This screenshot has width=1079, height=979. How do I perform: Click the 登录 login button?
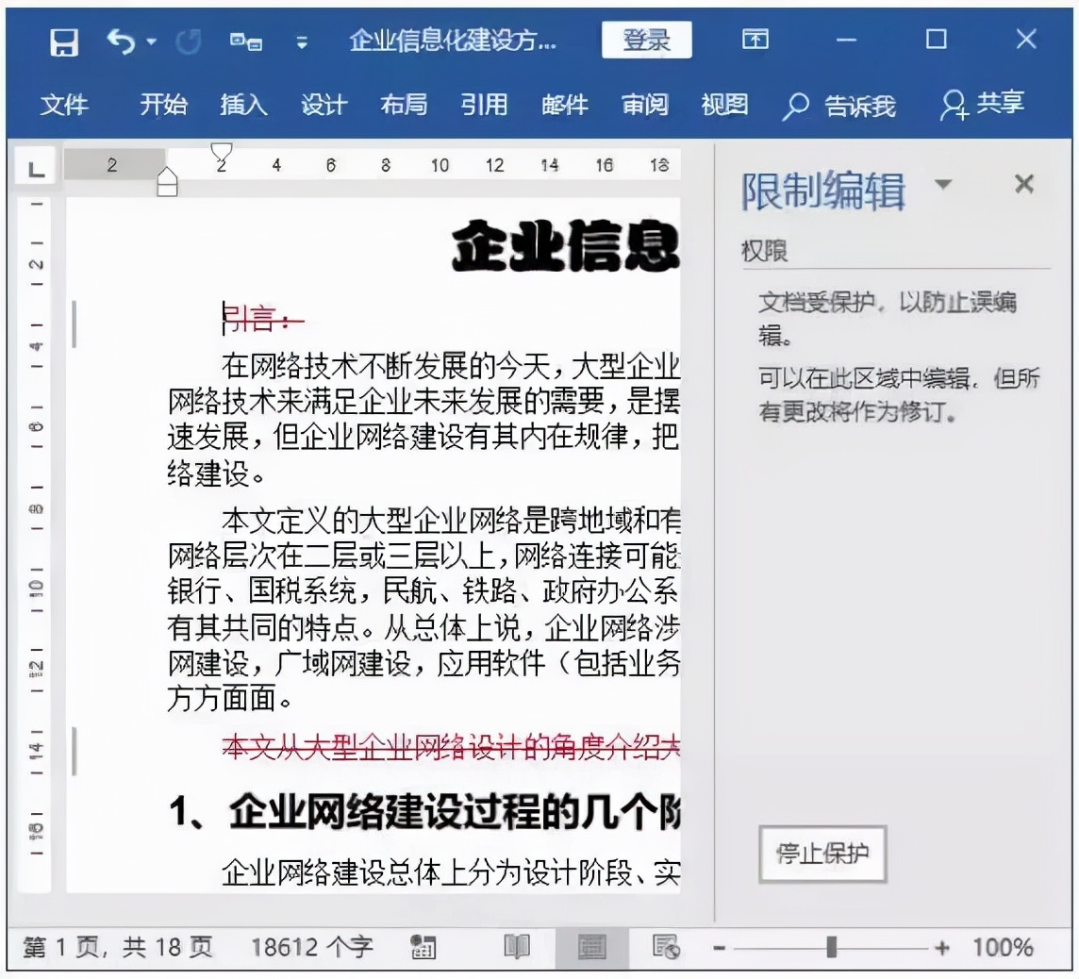(x=647, y=40)
